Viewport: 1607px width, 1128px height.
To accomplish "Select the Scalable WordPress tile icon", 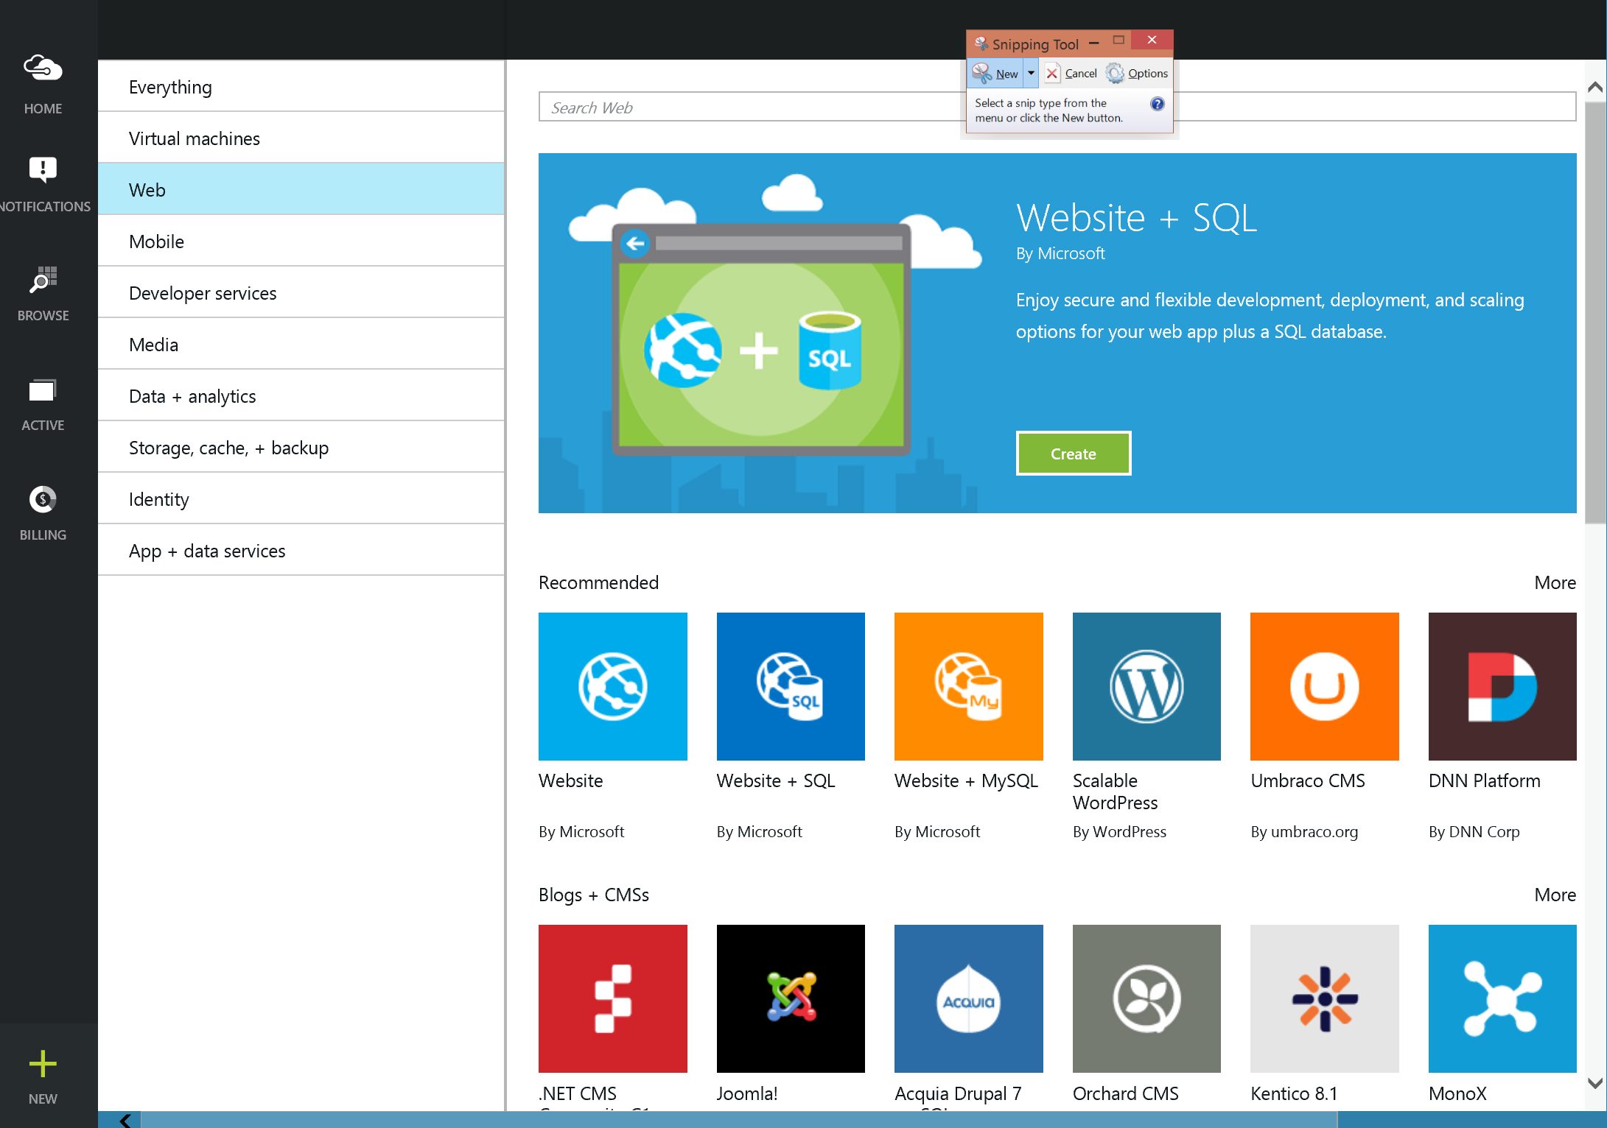I will [1146, 686].
